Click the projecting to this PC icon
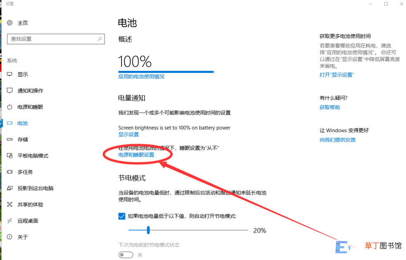The width and height of the screenshot is (406, 260). coord(10,188)
